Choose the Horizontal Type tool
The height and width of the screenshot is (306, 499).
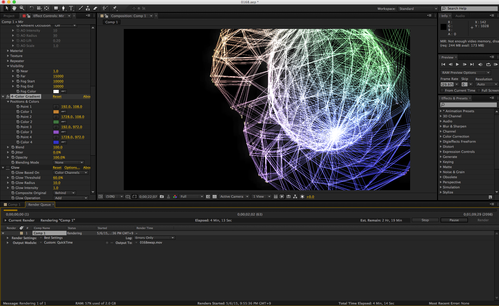pyautogui.click(x=71, y=8)
